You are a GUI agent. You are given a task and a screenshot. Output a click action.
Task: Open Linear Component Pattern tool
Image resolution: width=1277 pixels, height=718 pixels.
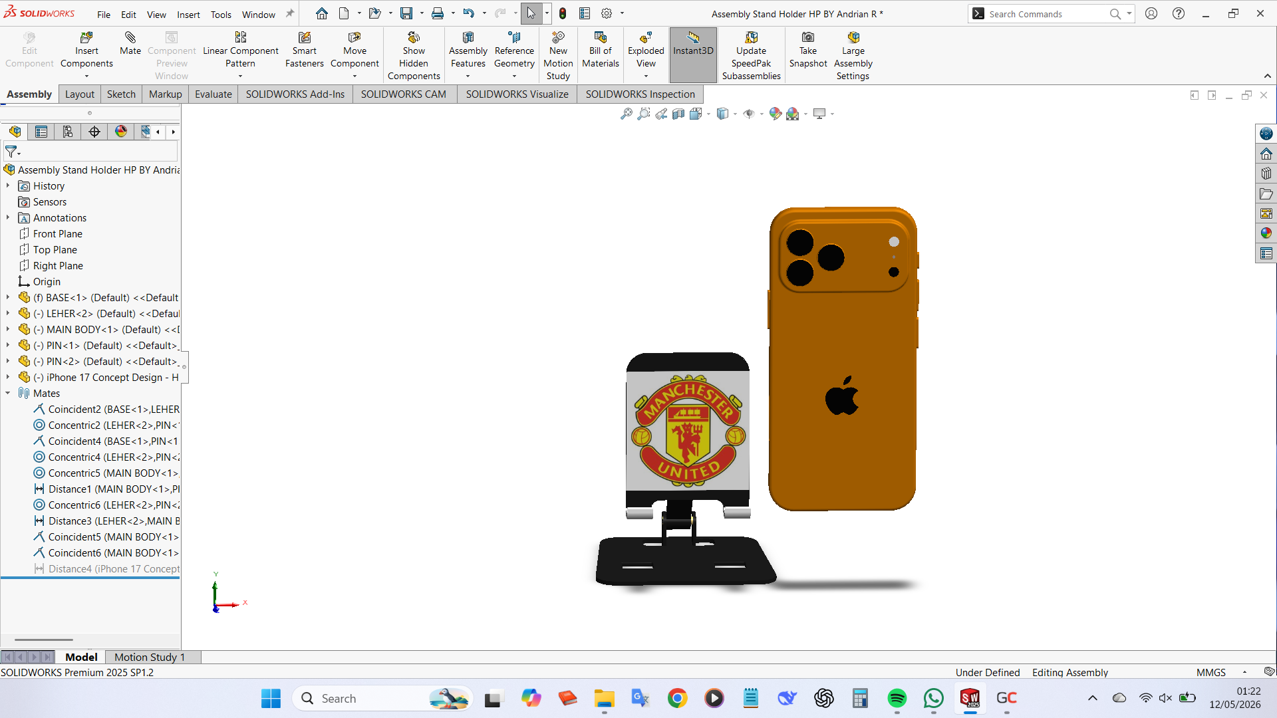pyautogui.click(x=240, y=51)
